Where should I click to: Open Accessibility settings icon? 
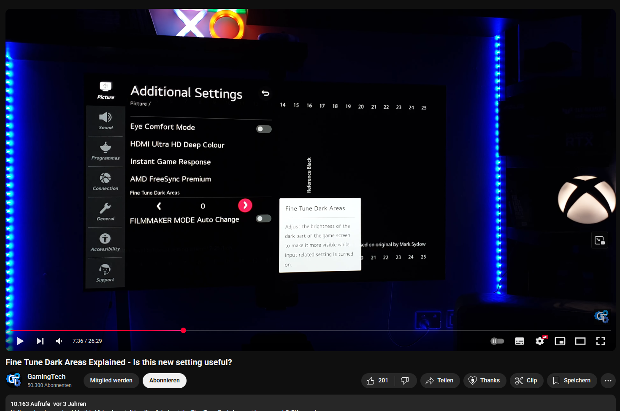(105, 242)
